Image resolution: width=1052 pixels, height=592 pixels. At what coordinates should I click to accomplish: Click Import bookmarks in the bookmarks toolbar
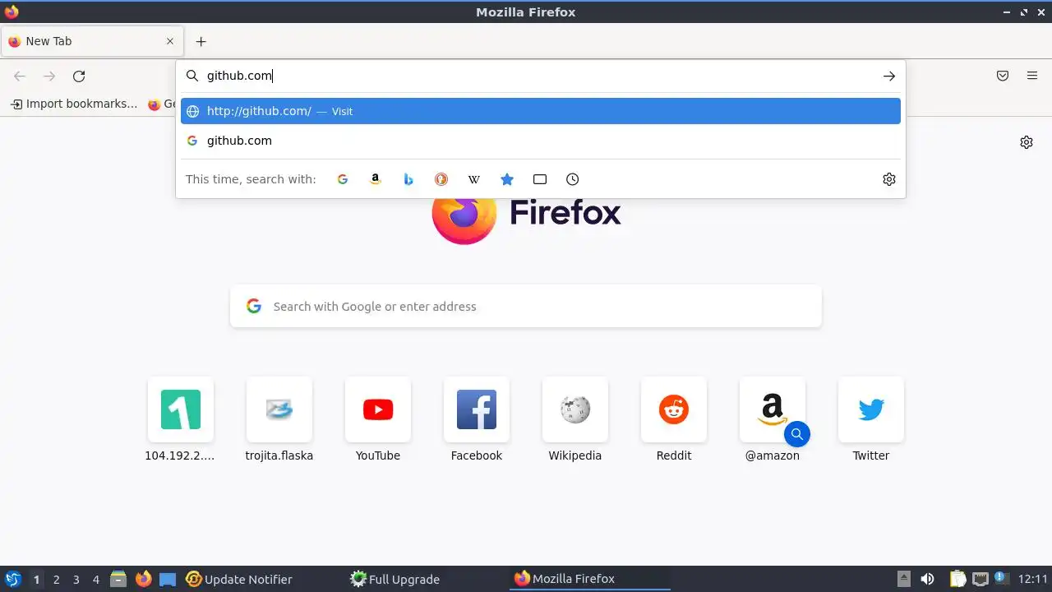pos(74,104)
